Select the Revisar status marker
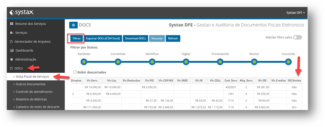Screen dimensions: 325x127 point(254,62)
